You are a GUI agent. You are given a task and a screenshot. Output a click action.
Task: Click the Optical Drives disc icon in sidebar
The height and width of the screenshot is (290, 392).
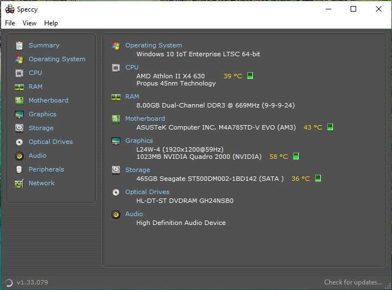(19, 142)
